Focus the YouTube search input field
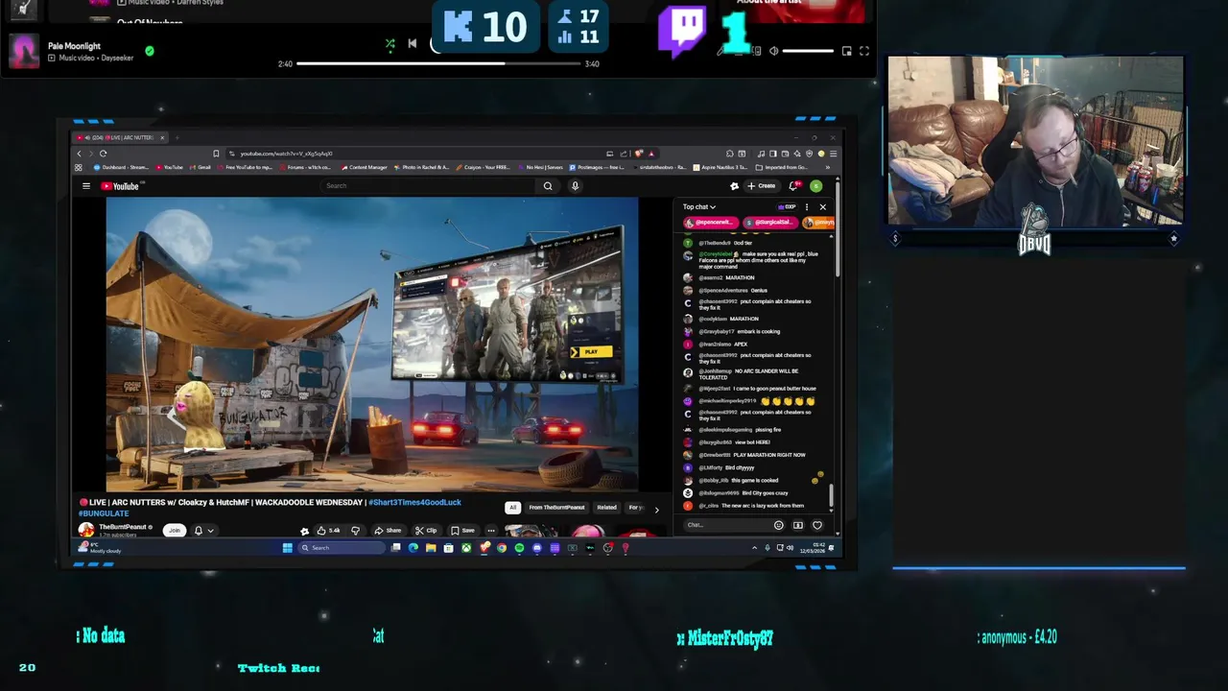The height and width of the screenshot is (691, 1228). (430, 186)
